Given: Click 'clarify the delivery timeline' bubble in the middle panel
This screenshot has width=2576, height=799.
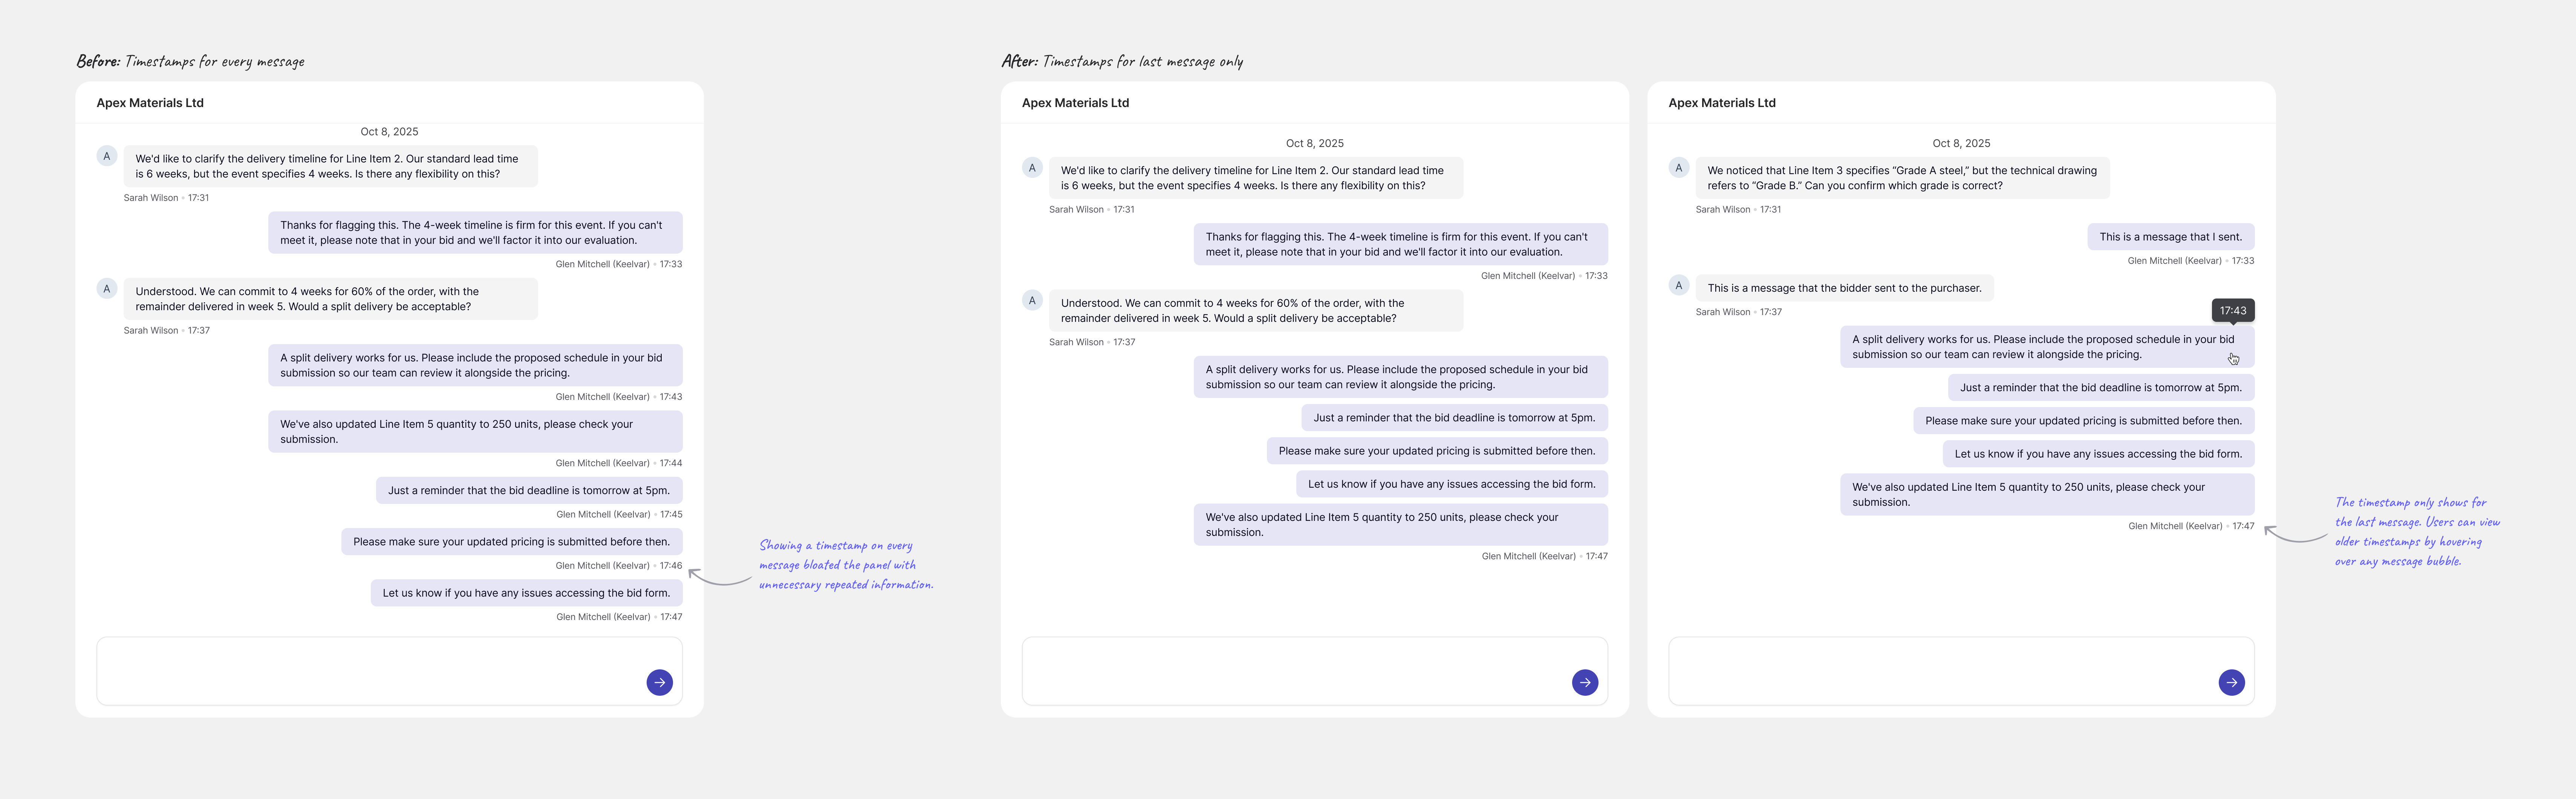Looking at the screenshot, I should 1256,178.
